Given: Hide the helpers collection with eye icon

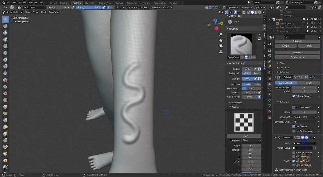Looking at the screenshot, I should click(312, 19).
